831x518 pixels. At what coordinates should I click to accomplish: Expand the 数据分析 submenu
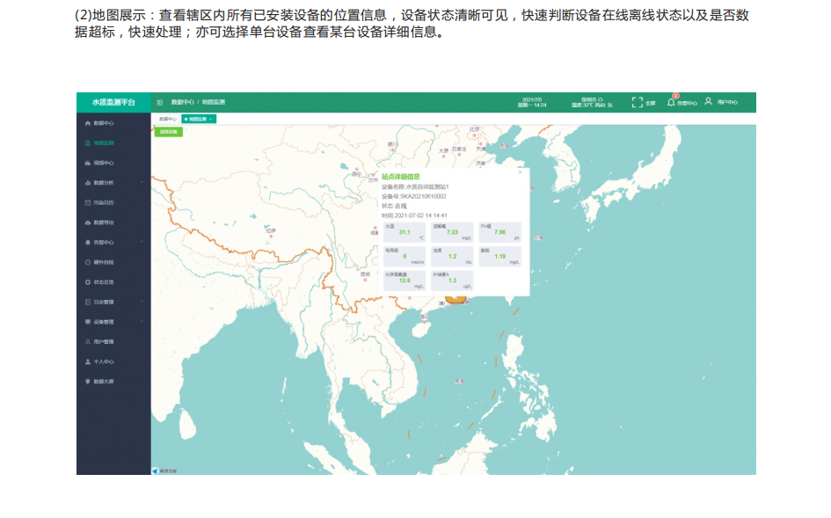141,183
